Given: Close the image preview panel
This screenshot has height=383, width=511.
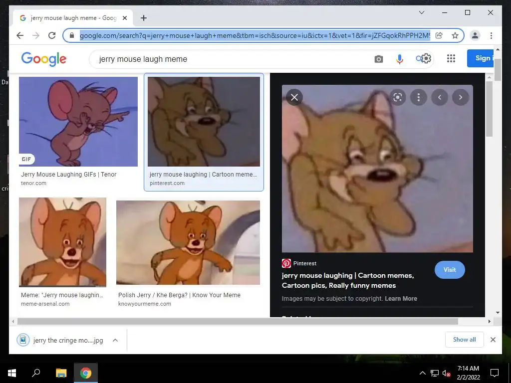Looking at the screenshot, I should pos(294,97).
